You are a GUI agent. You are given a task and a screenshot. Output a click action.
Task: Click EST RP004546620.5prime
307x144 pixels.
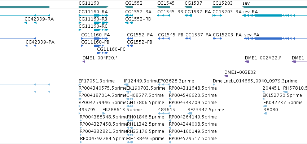[170, 99]
